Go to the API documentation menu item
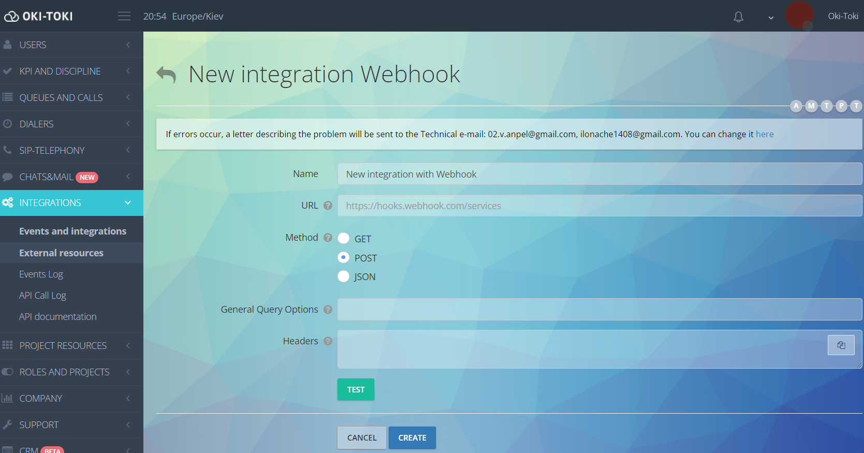 coord(57,317)
